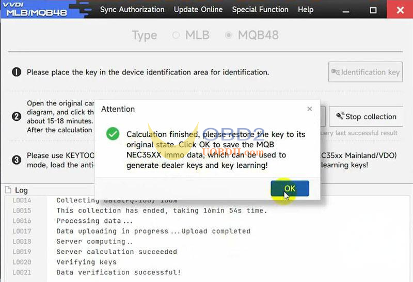Click the 'Attention' dialog title
The width and height of the screenshot is (413, 282).
118,109
